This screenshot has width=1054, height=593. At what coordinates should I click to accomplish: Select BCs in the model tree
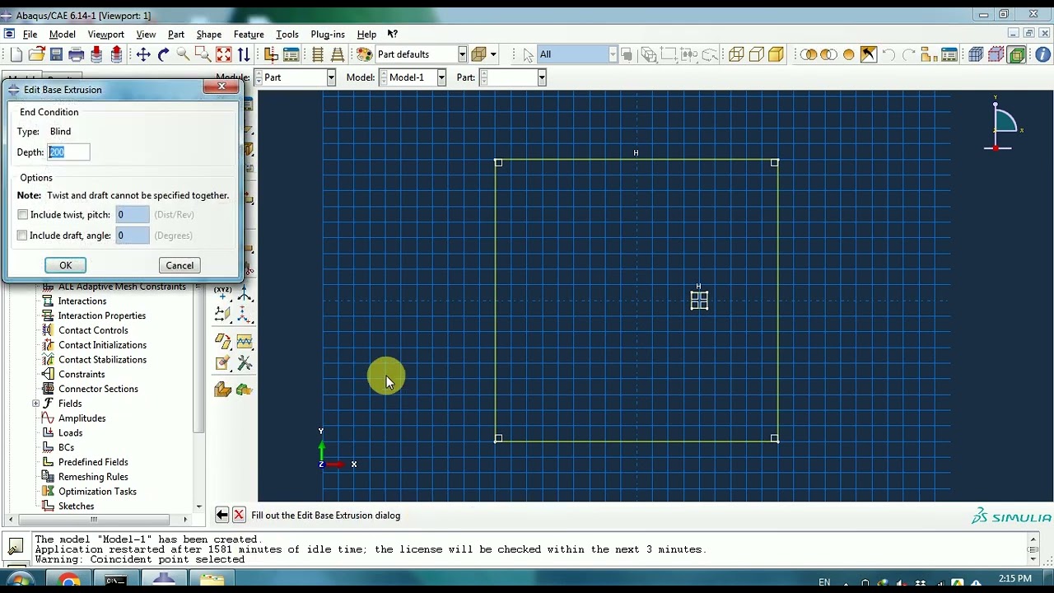(x=66, y=448)
